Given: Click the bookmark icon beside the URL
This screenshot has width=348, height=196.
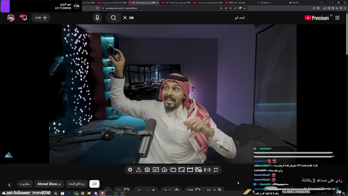Looking at the screenshot, I should point(97,8).
